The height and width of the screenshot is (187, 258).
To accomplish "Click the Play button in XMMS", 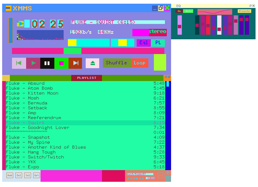I will (x=33, y=63).
